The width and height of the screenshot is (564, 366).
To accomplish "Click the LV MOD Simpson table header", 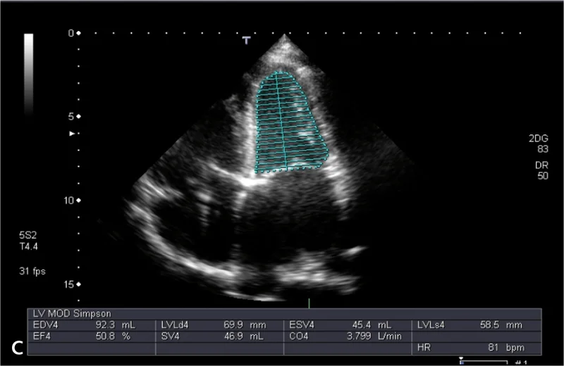I will point(72,313).
